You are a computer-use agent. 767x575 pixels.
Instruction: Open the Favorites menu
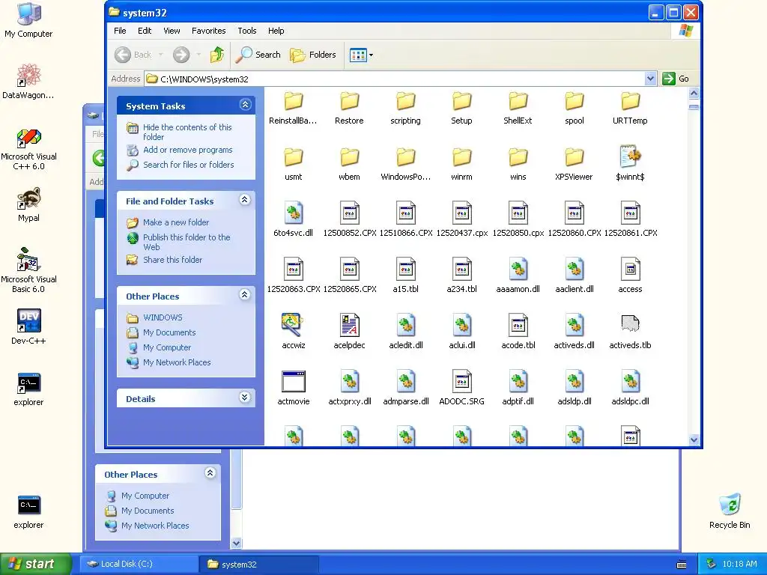tap(209, 31)
